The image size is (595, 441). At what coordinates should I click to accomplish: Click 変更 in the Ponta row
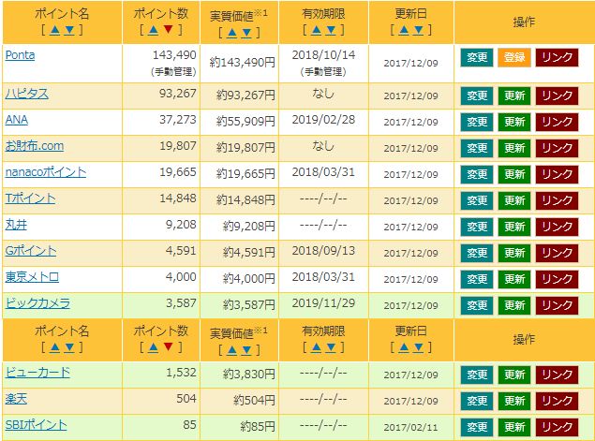coord(477,58)
